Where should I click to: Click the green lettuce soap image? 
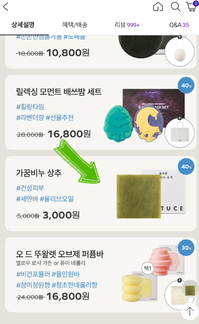(138, 196)
